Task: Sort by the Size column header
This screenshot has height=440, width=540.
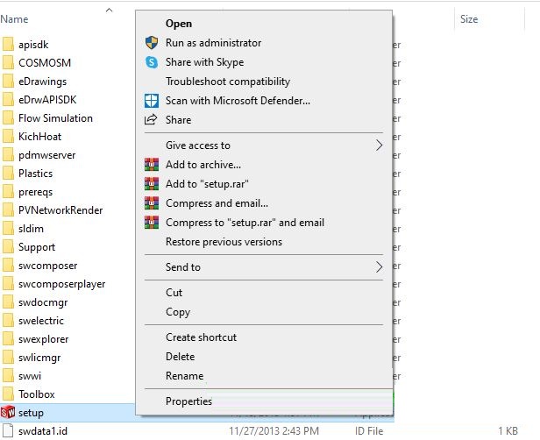Action: tap(469, 19)
